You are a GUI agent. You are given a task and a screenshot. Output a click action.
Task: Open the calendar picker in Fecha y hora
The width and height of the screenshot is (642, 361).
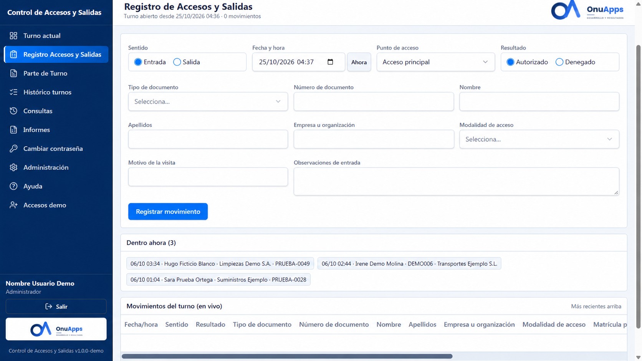(330, 62)
